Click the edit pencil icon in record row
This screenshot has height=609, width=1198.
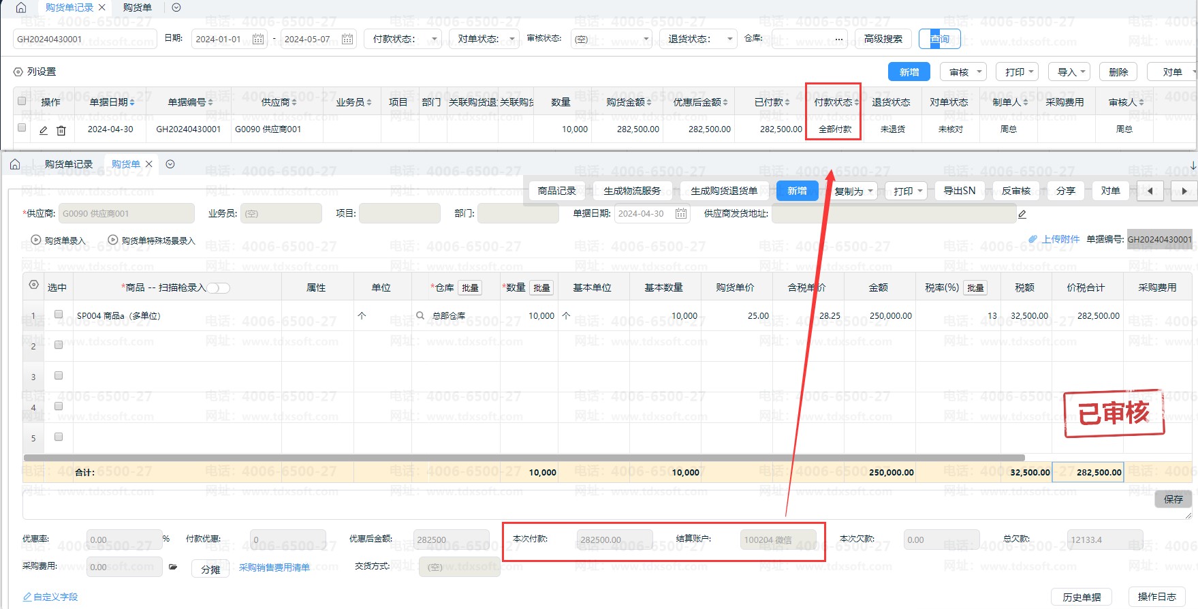click(x=44, y=130)
